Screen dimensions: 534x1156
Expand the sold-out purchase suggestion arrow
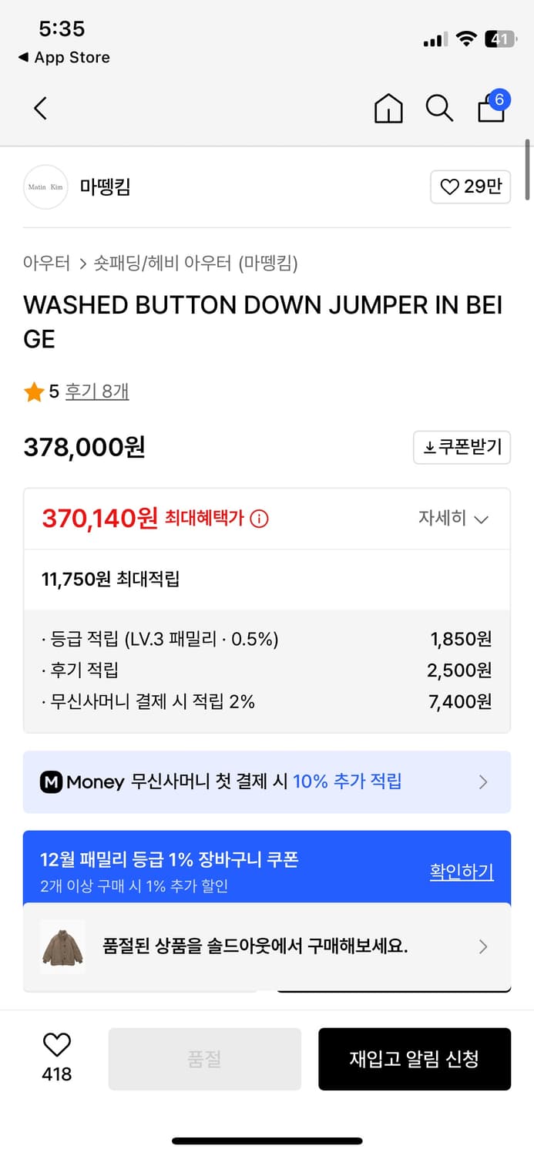[483, 946]
